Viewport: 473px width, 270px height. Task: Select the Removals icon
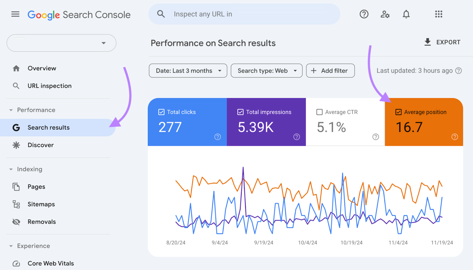16,222
